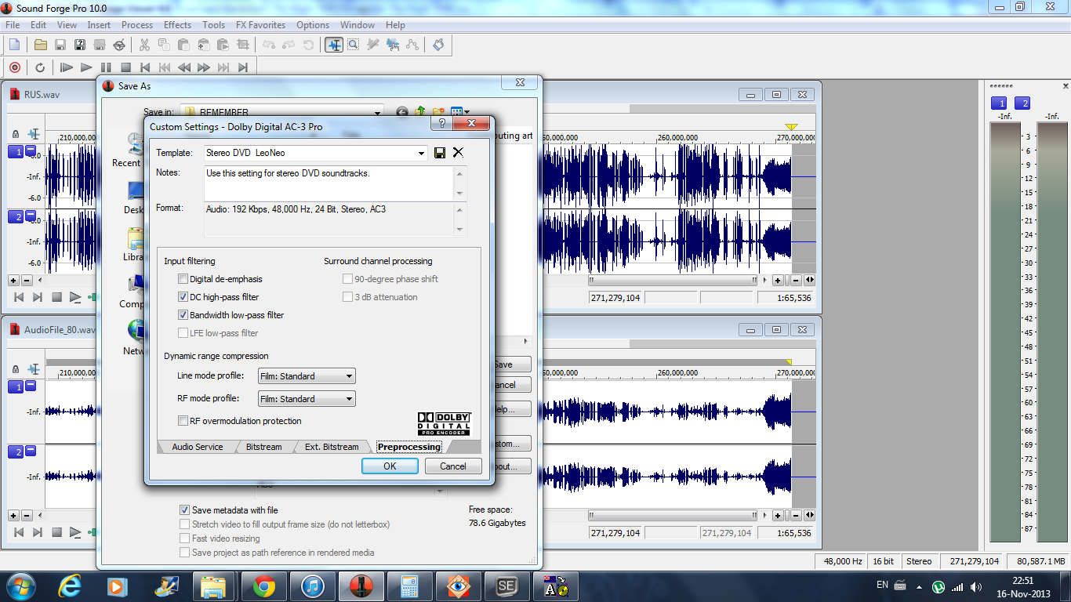Click the Copy toolbar icon
This screenshot has width=1071, height=602.
(164, 45)
